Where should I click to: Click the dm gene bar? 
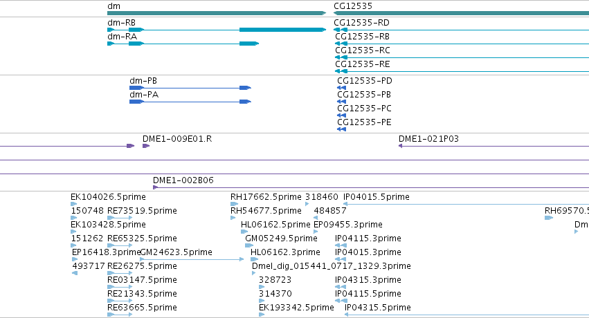point(217,13)
